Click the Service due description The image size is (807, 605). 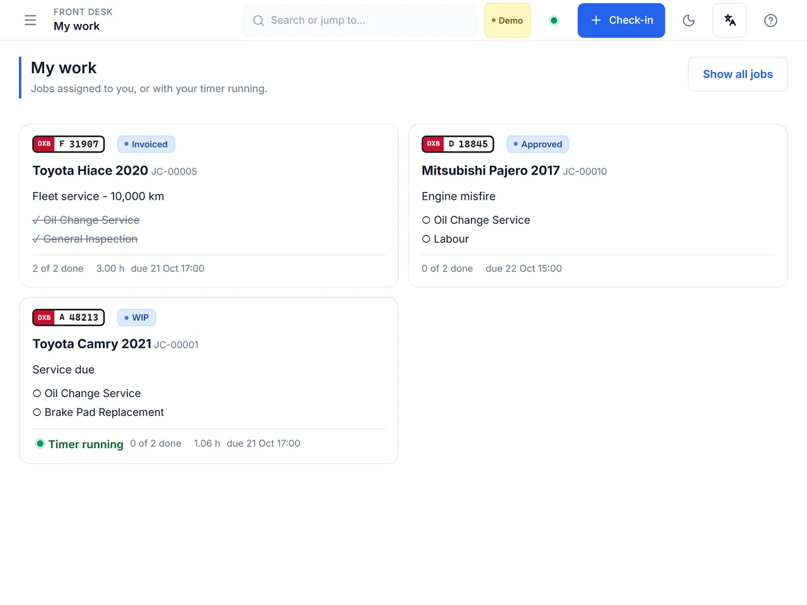point(64,370)
